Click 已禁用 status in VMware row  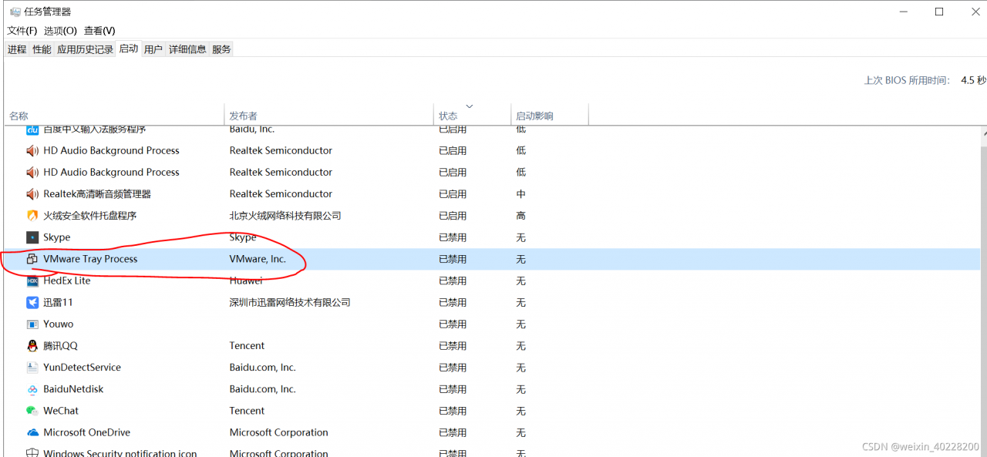[x=453, y=259]
